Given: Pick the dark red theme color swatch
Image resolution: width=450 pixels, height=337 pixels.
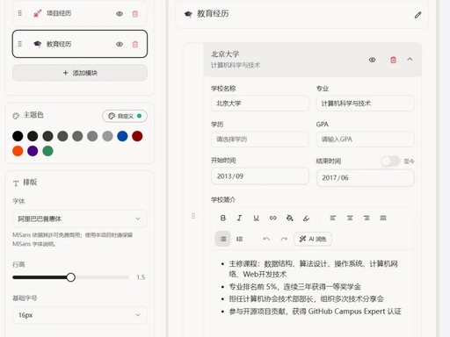Looking at the screenshot, I should [x=137, y=136].
